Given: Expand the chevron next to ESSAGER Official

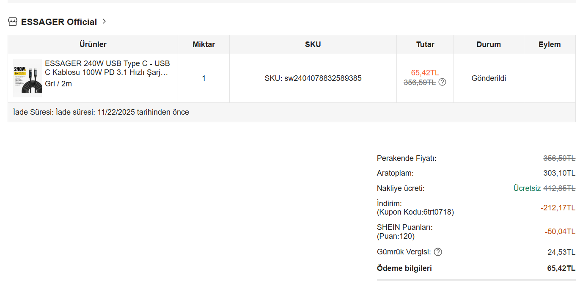Looking at the screenshot, I should pyautogui.click(x=104, y=21).
